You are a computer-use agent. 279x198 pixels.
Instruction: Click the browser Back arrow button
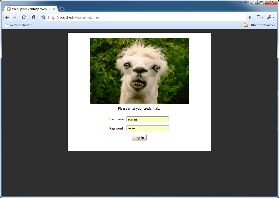[7, 17]
